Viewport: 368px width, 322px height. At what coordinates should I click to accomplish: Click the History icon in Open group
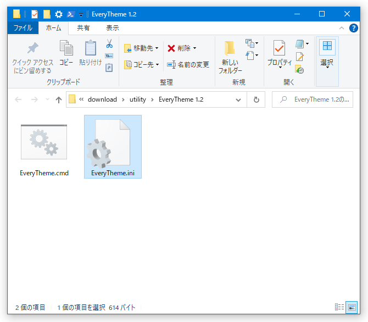[x=299, y=70]
